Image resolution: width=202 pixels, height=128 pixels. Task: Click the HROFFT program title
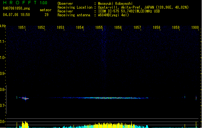click(x=20, y=3)
